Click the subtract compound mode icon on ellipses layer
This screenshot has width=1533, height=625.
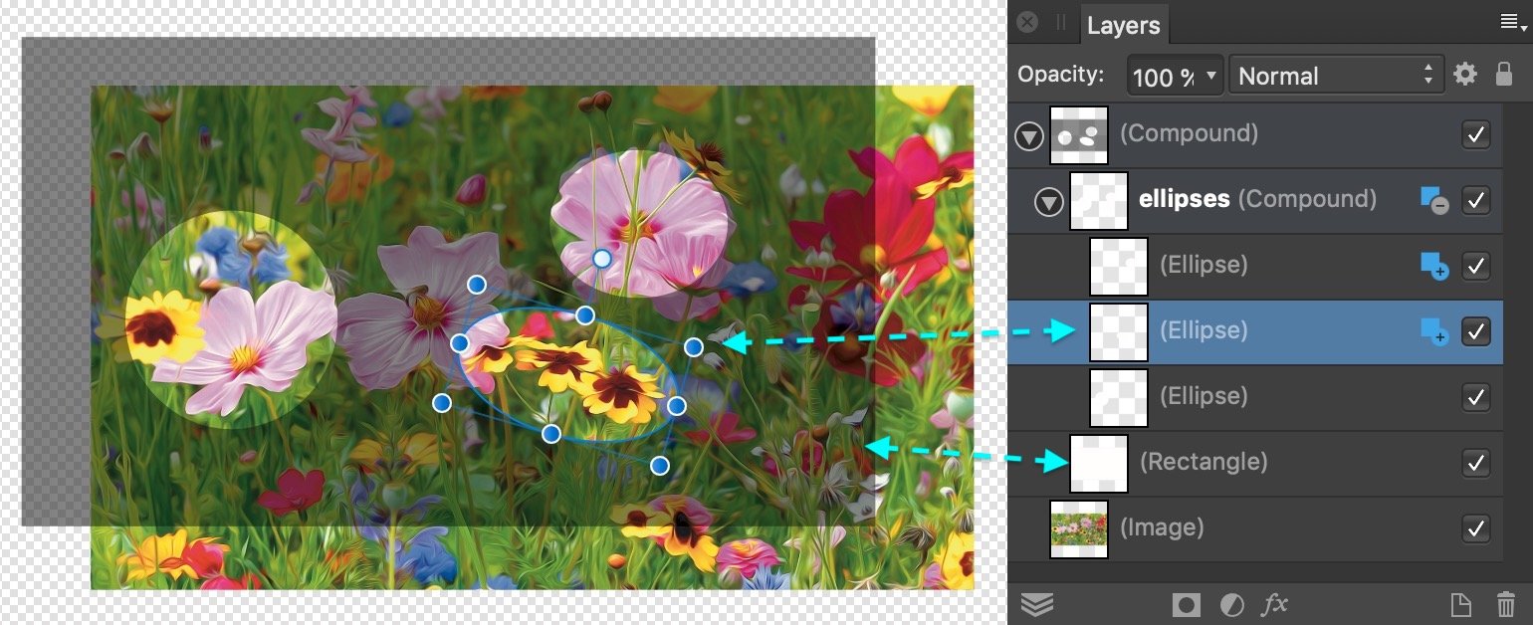[x=1434, y=201]
